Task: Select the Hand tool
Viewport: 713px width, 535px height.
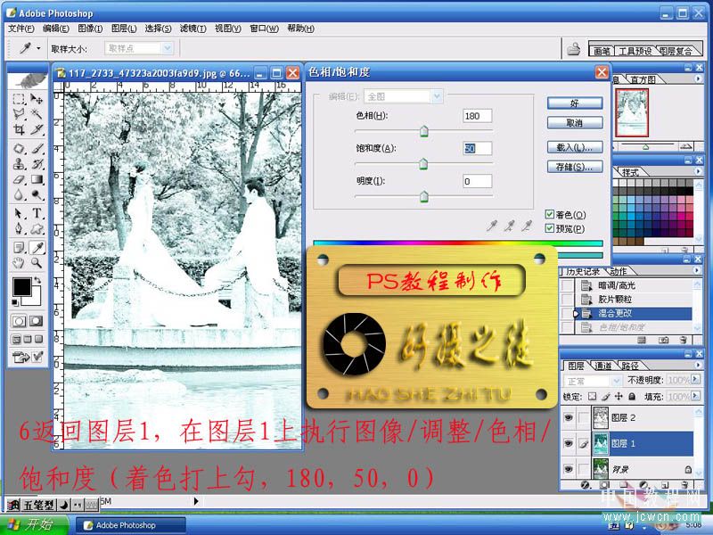Action: [19, 262]
